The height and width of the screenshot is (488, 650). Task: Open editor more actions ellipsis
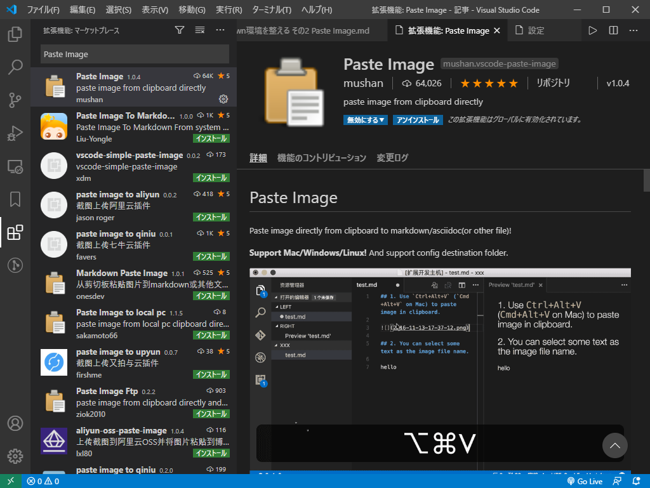tap(633, 30)
